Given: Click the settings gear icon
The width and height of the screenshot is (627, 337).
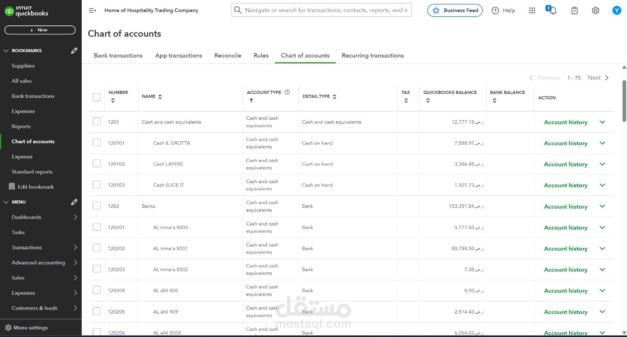Looking at the screenshot, I should click(x=595, y=11).
